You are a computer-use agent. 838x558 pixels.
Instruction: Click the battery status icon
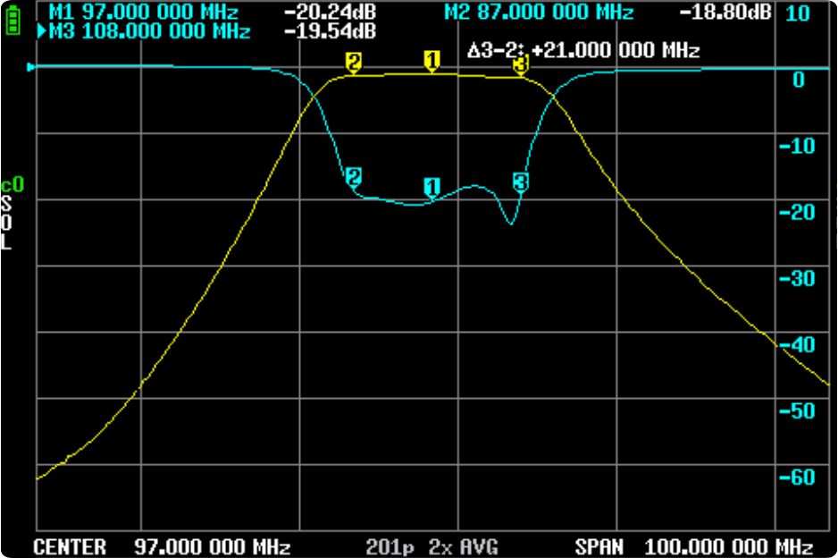[x=12, y=21]
